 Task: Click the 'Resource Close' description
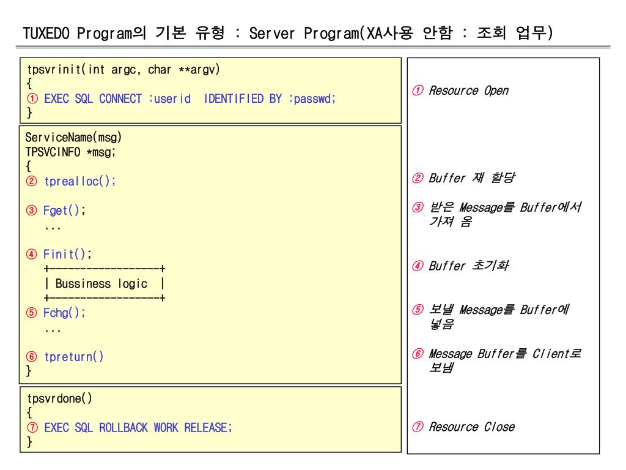tap(472, 427)
